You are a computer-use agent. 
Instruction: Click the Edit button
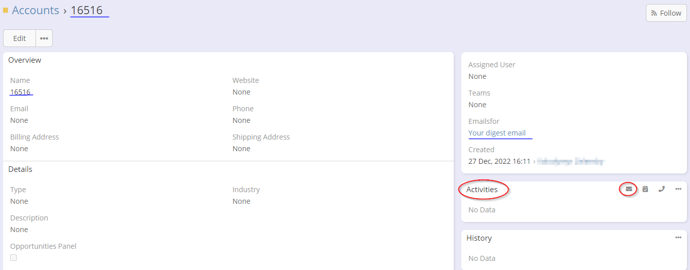[x=20, y=38]
